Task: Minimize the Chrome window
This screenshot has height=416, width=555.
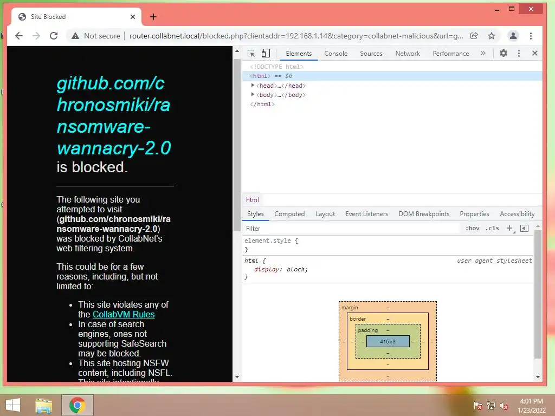Action: pos(497,10)
